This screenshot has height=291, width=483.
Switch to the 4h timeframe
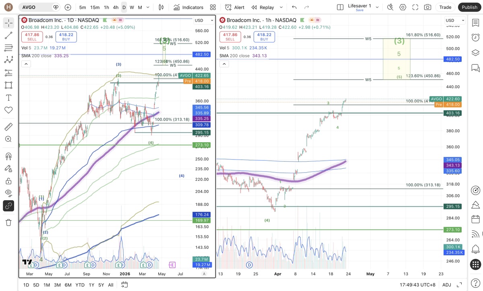coord(116,7)
